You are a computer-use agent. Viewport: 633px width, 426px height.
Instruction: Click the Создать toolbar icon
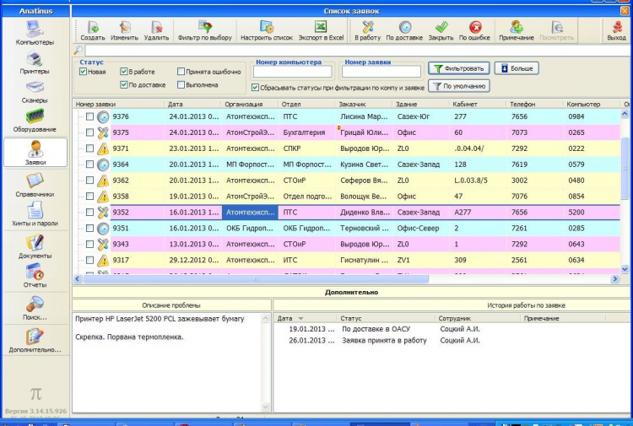tap(92, 31)
